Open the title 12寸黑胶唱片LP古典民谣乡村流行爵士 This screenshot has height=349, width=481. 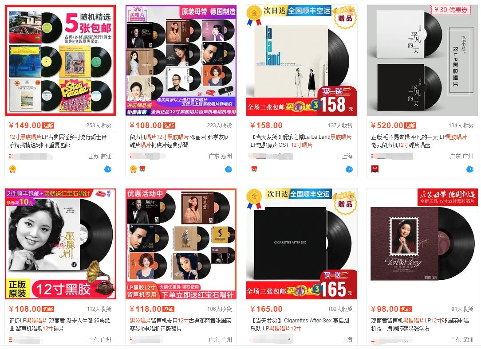[58, 141]
